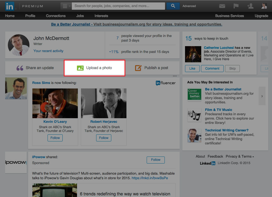
Task: Open the Connections menu item
Action: click(x=56, y=16)
